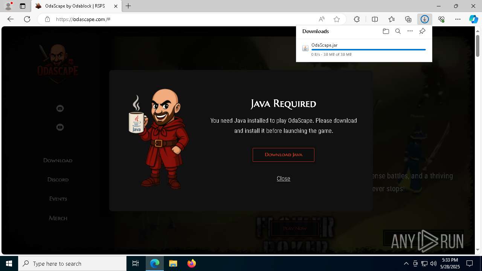This screenshot has height=271, width=482.
Task: Open the notifications center
Action: [x=470, y=263]
